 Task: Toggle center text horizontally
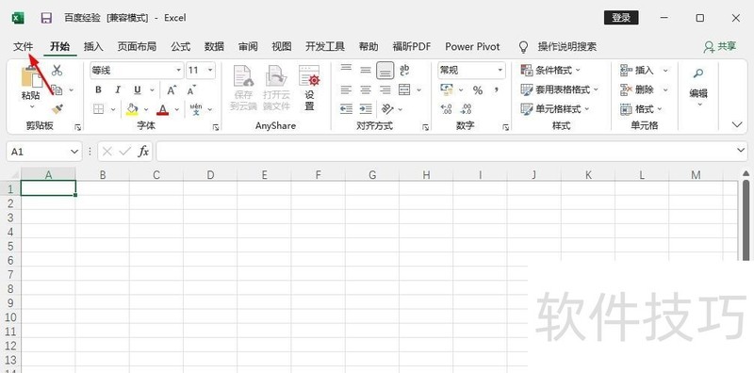tap(366, 89)
